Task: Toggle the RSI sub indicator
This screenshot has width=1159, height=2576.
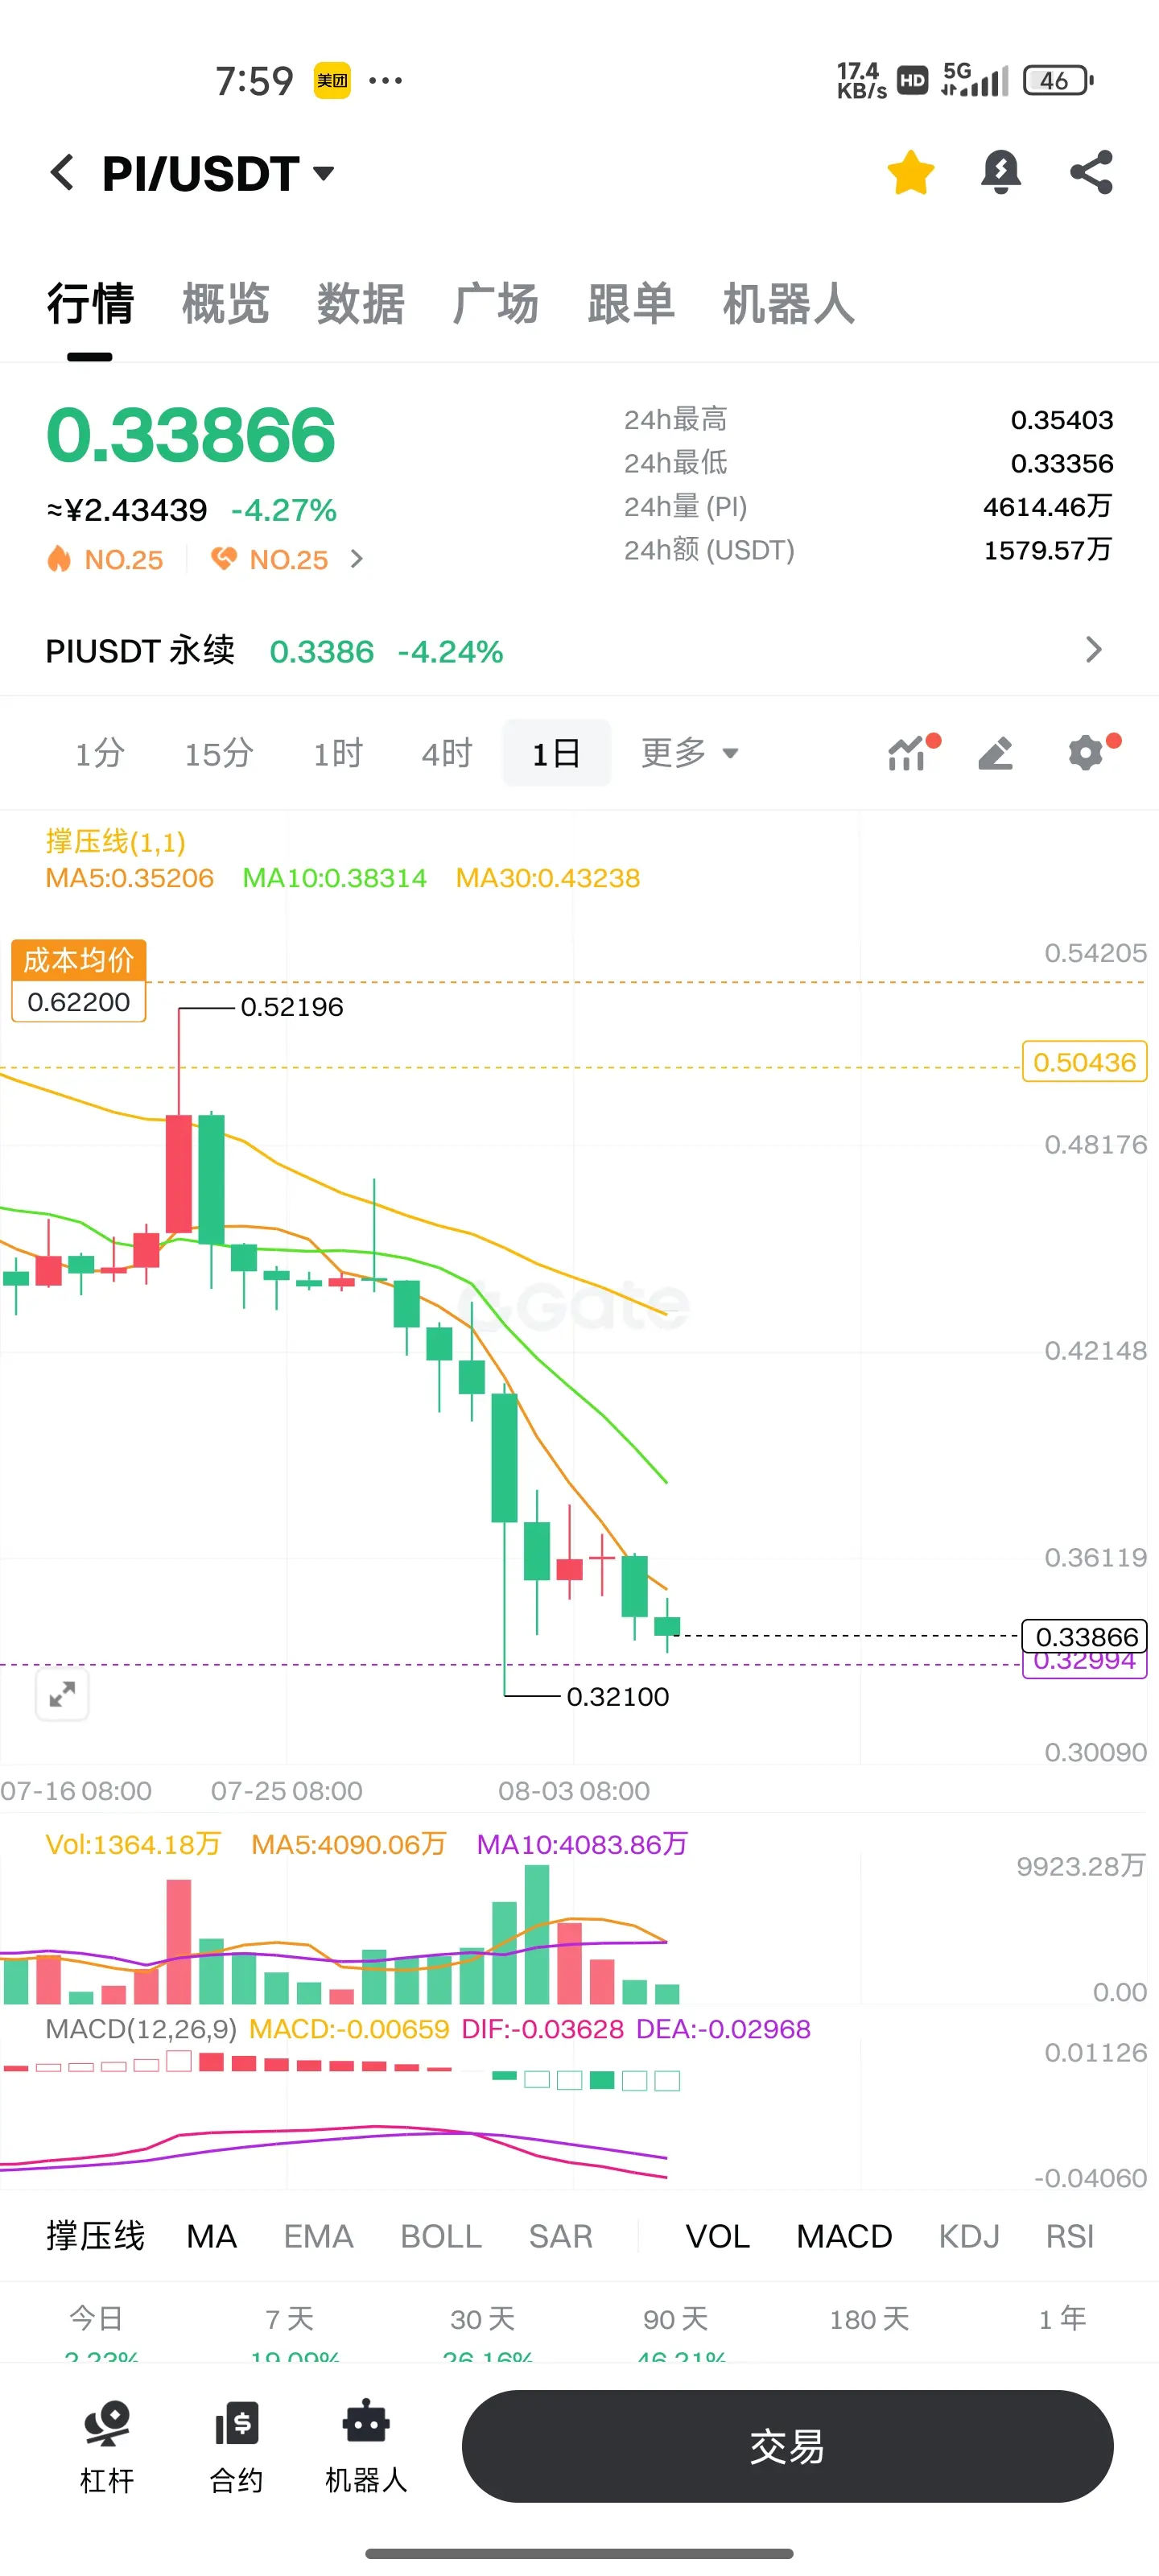Action: 1070,2237
